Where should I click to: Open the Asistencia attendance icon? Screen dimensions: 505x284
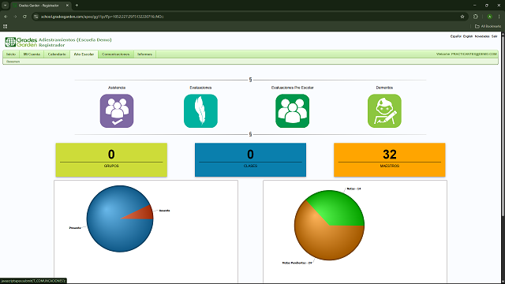(117, 110)
